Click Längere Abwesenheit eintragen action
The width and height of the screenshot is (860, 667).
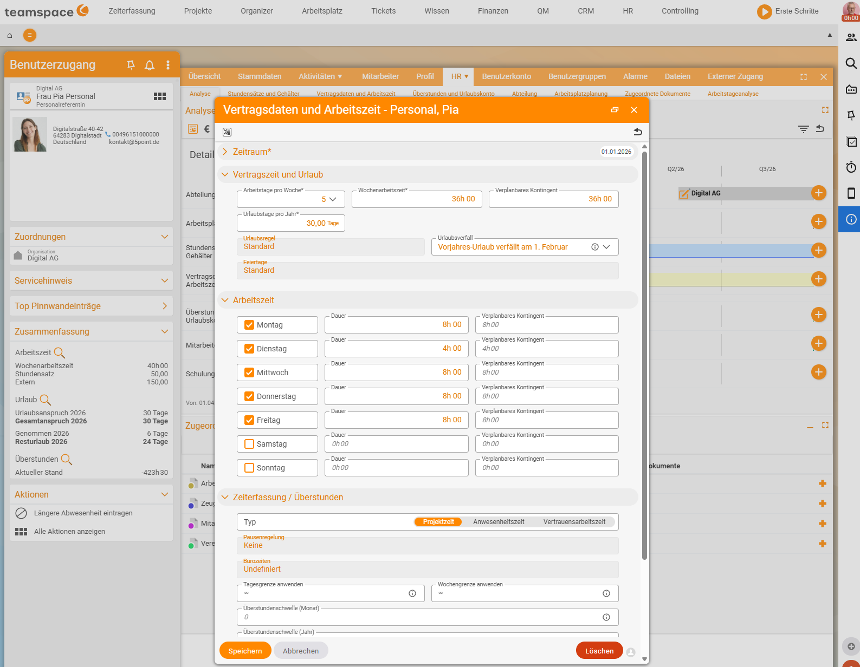point(83,513)
